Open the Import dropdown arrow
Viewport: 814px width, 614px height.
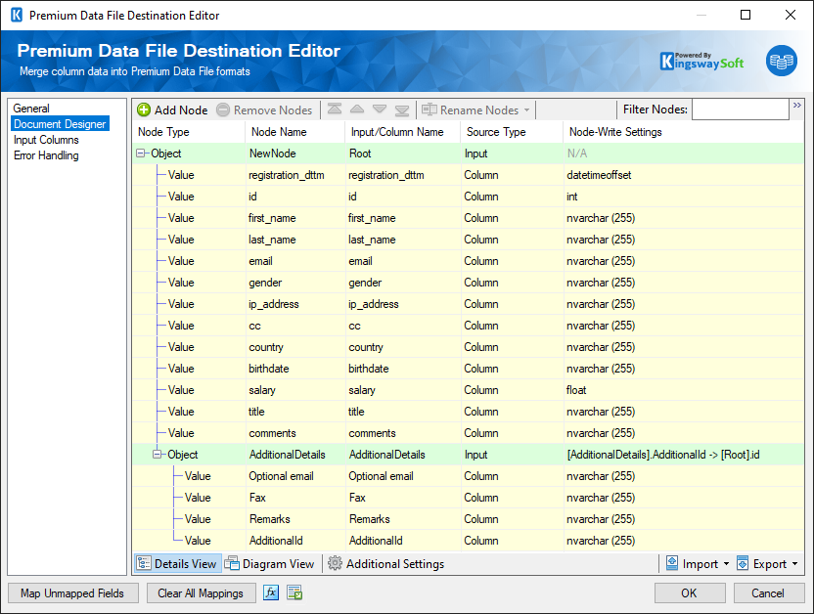726,564
